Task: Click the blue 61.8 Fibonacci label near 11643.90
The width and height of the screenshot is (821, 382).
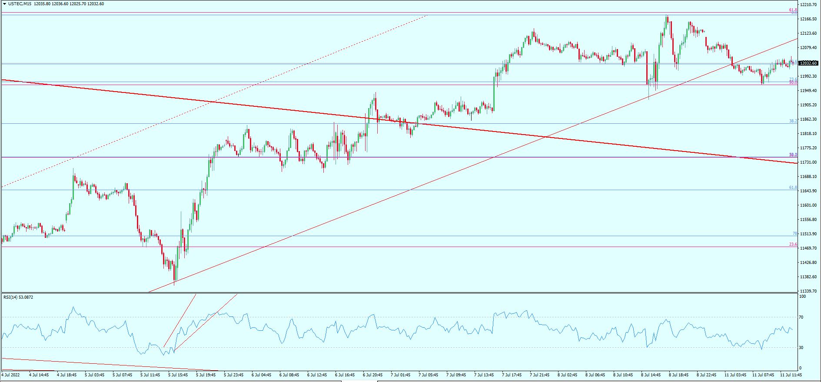Action: point(793,188)
